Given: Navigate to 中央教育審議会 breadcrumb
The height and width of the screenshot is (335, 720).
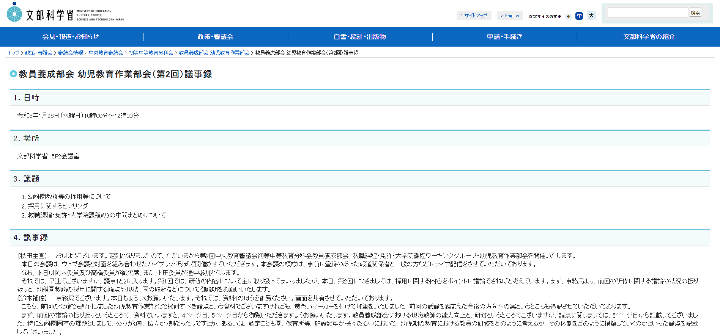Looking at the screenshot, I should (x=106, y=53).
